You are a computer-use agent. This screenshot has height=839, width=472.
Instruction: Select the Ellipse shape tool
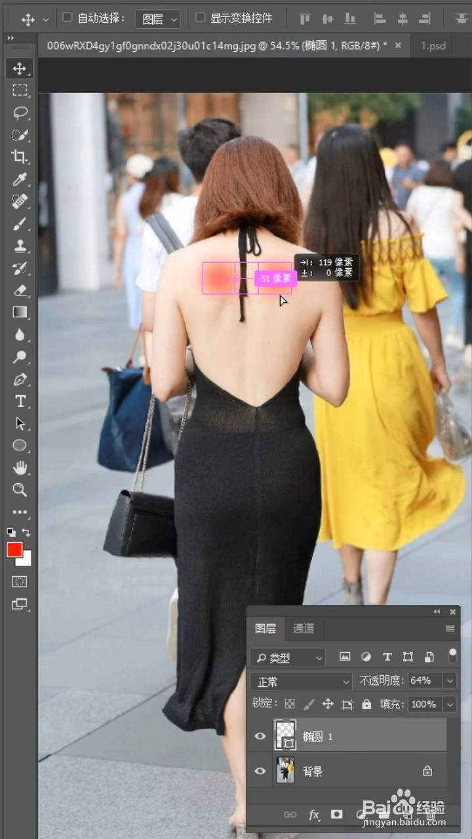(20, 446)
